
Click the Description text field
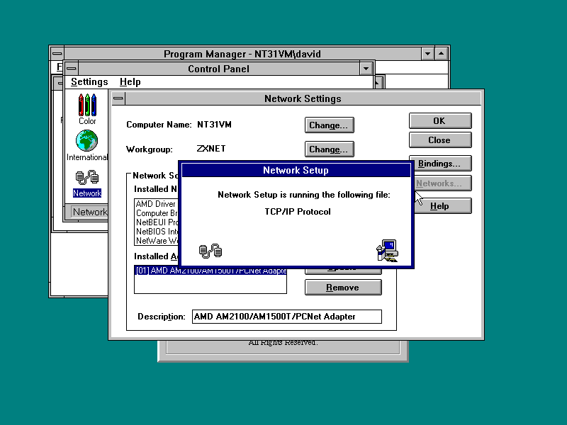[x=286, y=317]
